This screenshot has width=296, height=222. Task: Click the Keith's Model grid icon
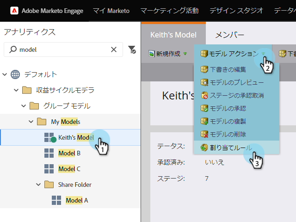(50, 137)
